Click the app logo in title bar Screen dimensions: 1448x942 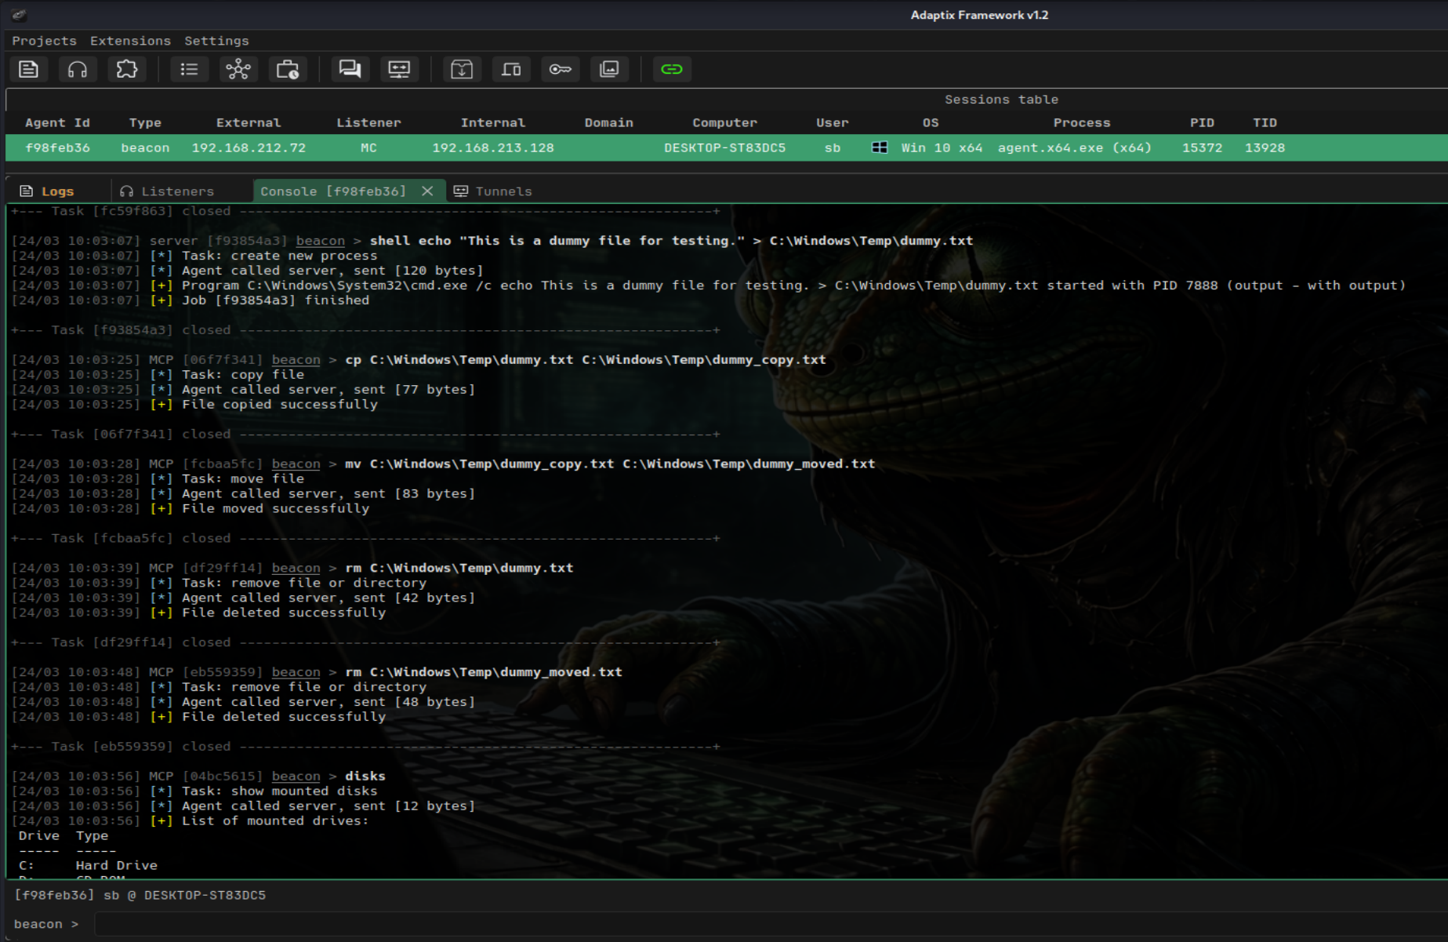click(x=19, y=15)
